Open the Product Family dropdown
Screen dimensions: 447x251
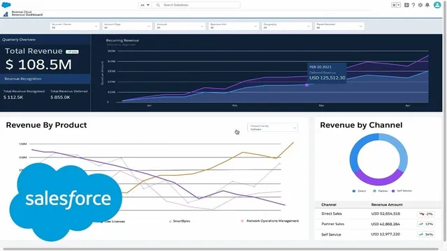tap(273, 128)
